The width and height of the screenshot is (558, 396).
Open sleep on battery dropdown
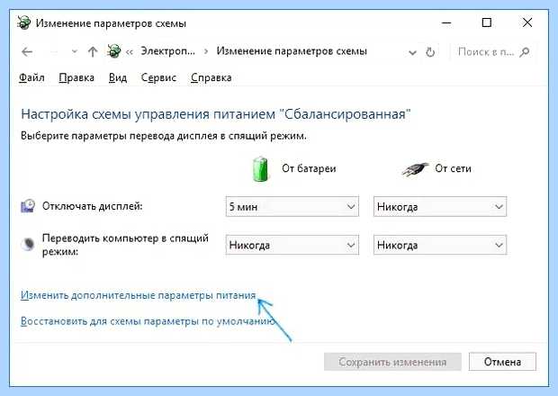tap(292, 245)
